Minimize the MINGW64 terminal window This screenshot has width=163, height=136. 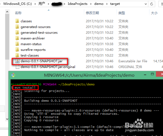point(145,75)
